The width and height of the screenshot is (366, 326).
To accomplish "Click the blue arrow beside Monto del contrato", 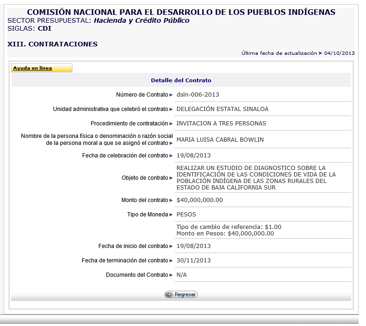I will coord(171,201).
